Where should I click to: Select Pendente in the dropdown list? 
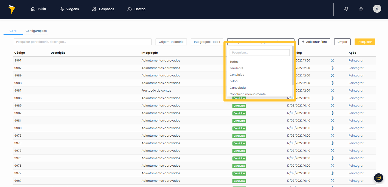(236, 68)
